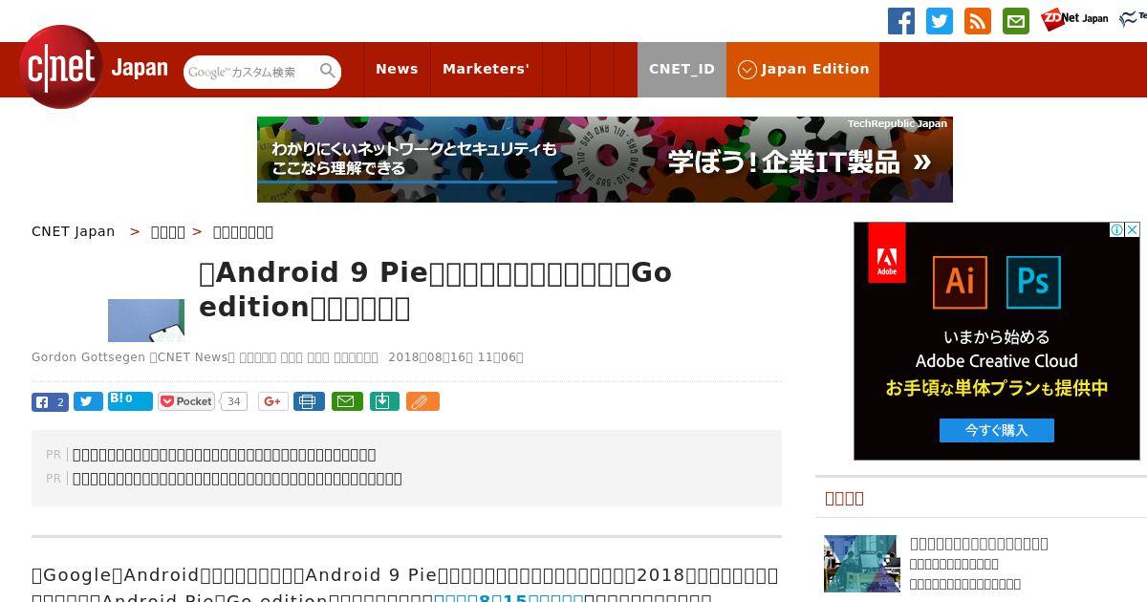Open the CNET_ID tab

(682, 69)
